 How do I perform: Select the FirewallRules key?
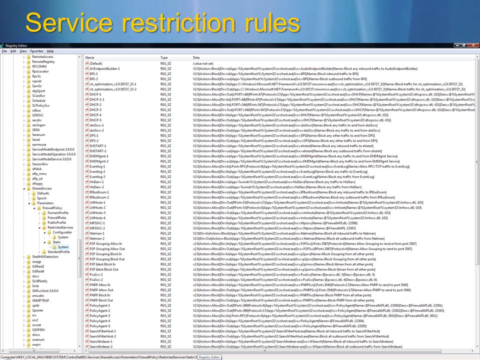click(57, 217)
